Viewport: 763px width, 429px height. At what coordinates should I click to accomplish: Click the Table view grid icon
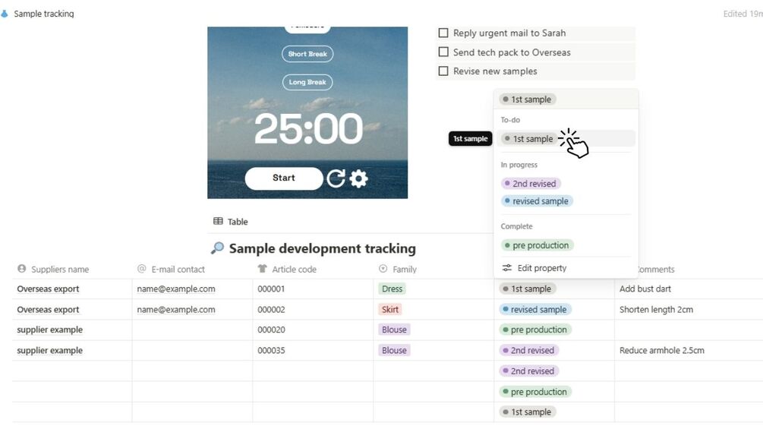(218, 222)
